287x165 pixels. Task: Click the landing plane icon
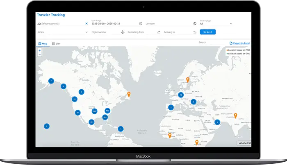tap(195, 32)
